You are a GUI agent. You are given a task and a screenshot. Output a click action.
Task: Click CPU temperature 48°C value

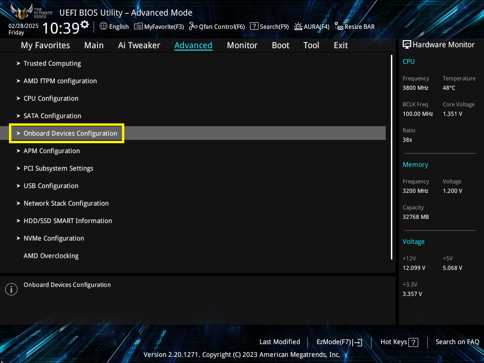tap(449, 88)
